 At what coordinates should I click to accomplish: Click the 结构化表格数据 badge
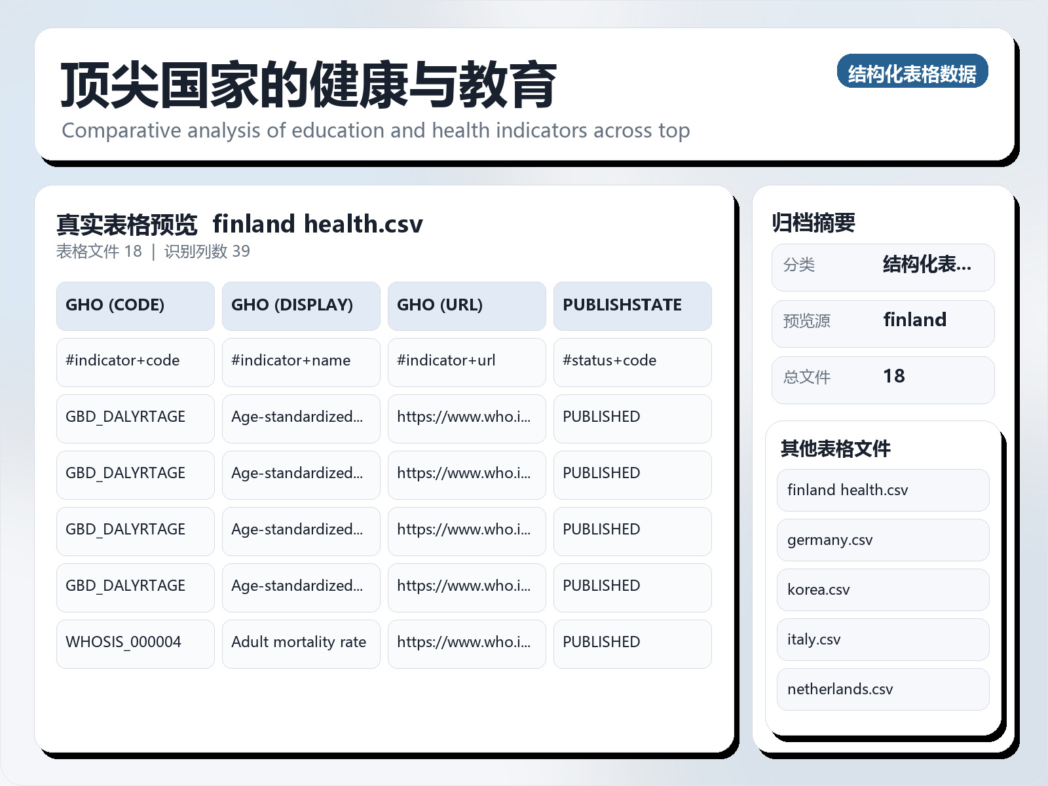[913, 73]
